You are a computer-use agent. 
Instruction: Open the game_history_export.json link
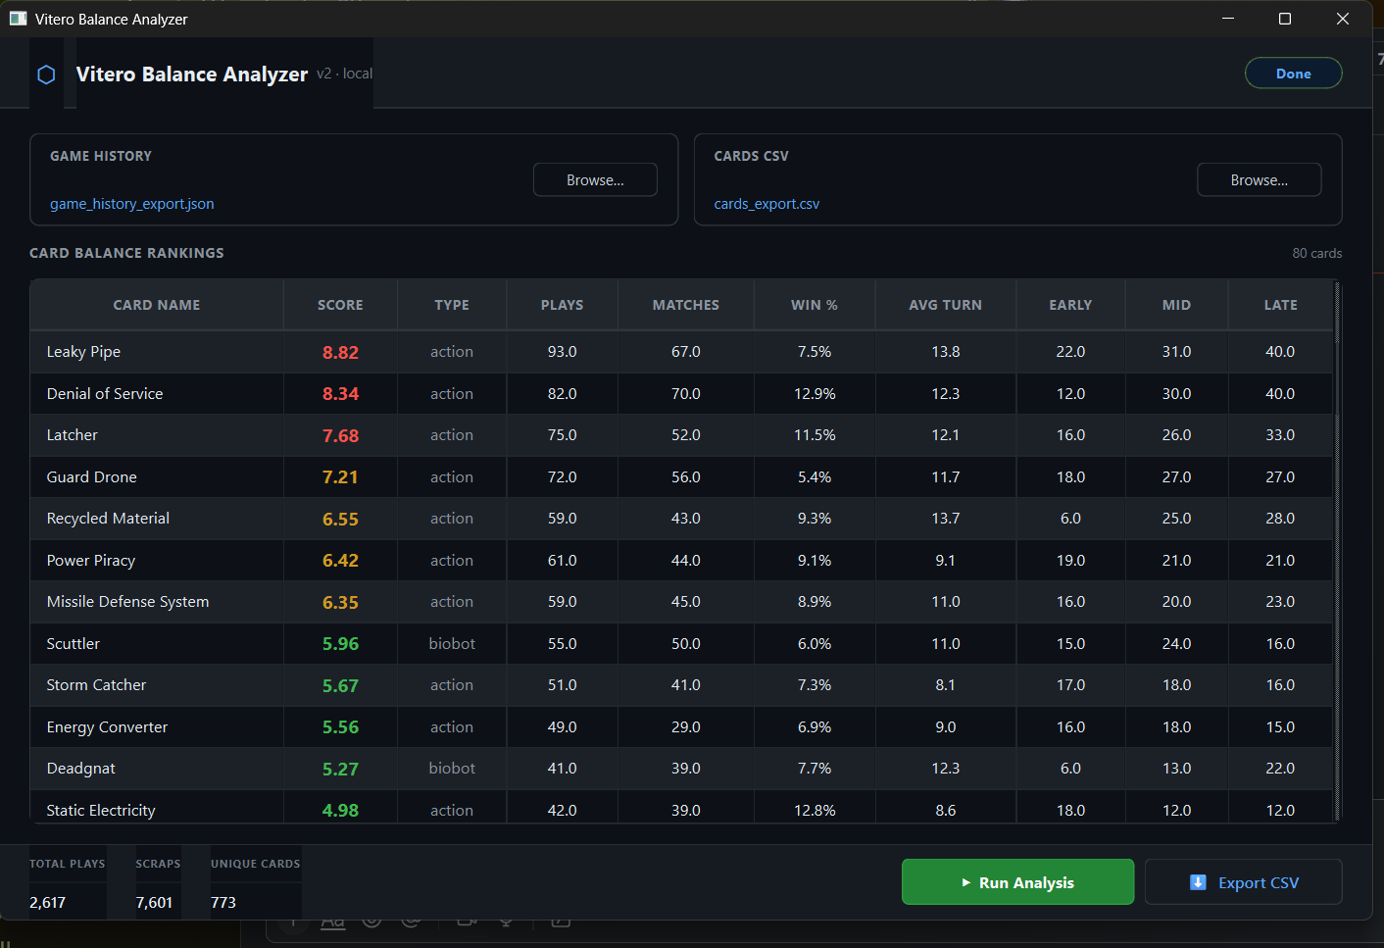point(132,204)
